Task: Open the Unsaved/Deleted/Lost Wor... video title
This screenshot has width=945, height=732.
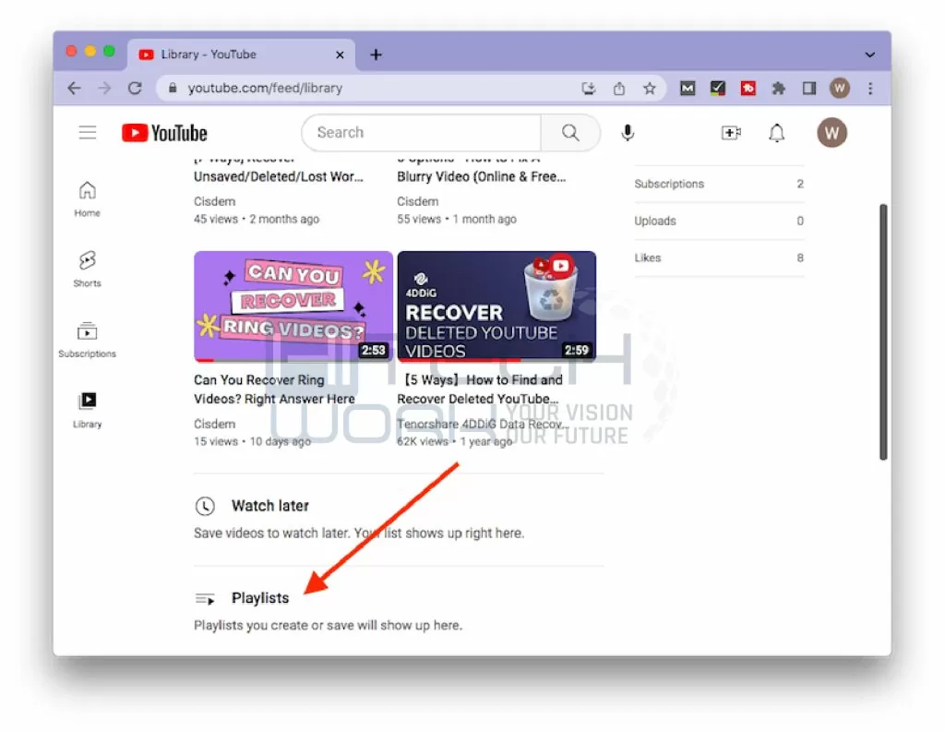Action: tap(279, 176)
